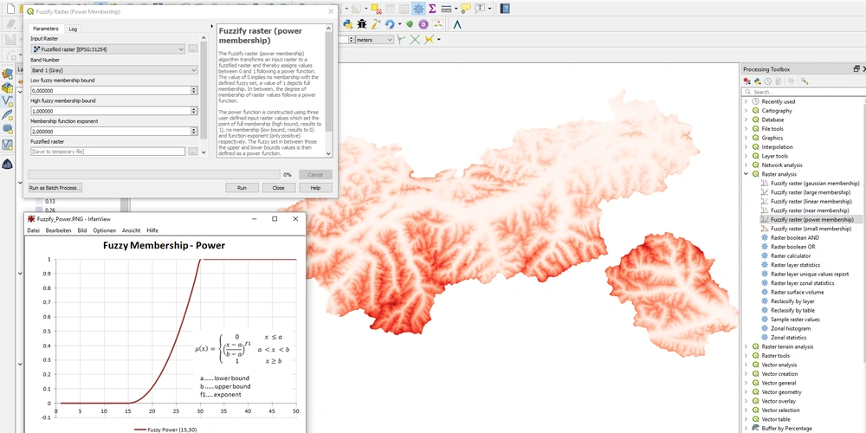The height and width of the screenshot is (433, 866).
Task: Open Processing Toolbox models icon
Action: tap(746, 81)
